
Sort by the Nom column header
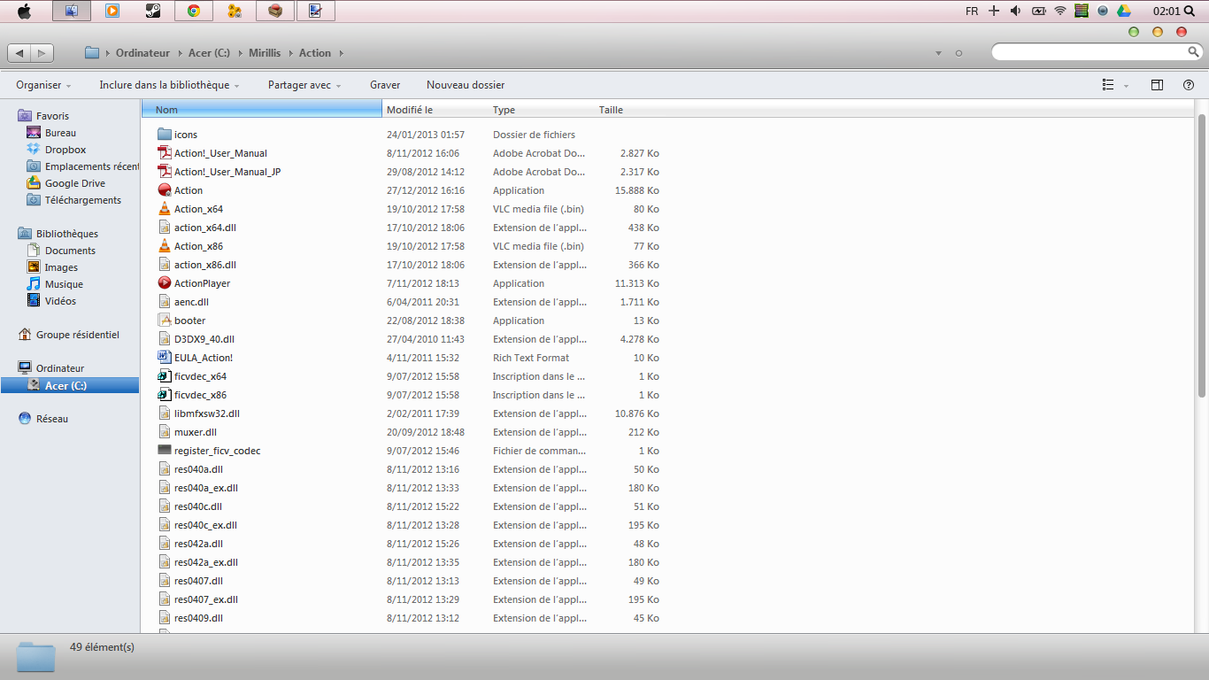(x=262, y=110)
